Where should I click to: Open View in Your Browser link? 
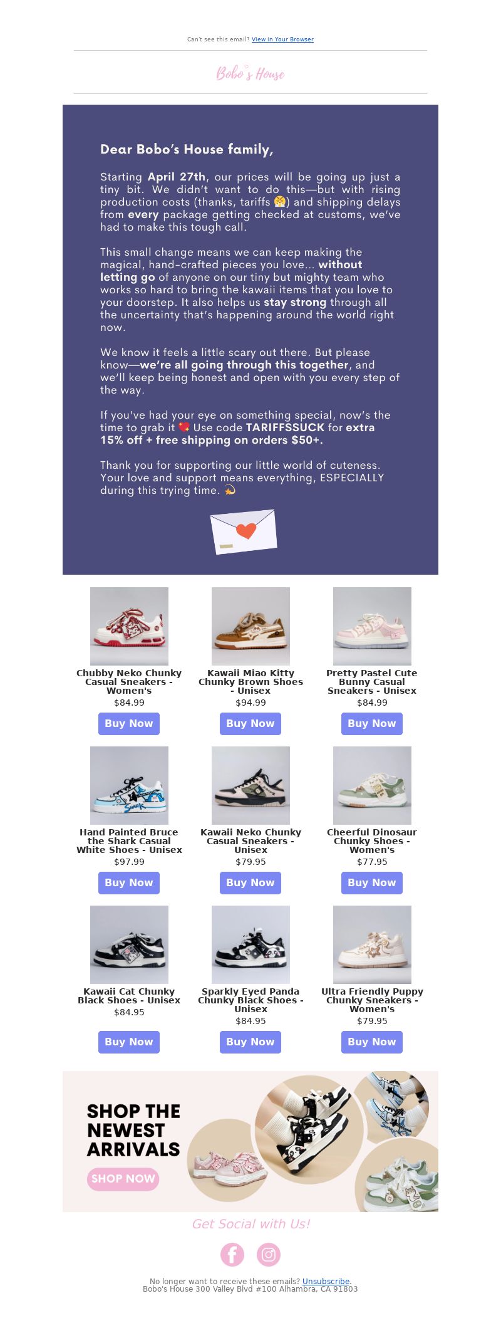(x=282, y=39)
